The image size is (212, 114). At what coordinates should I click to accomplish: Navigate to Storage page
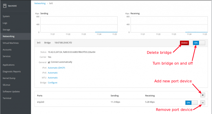[7, 30]
